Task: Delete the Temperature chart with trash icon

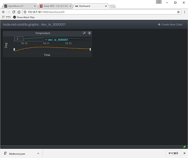Action: click(x=89, y=33)
